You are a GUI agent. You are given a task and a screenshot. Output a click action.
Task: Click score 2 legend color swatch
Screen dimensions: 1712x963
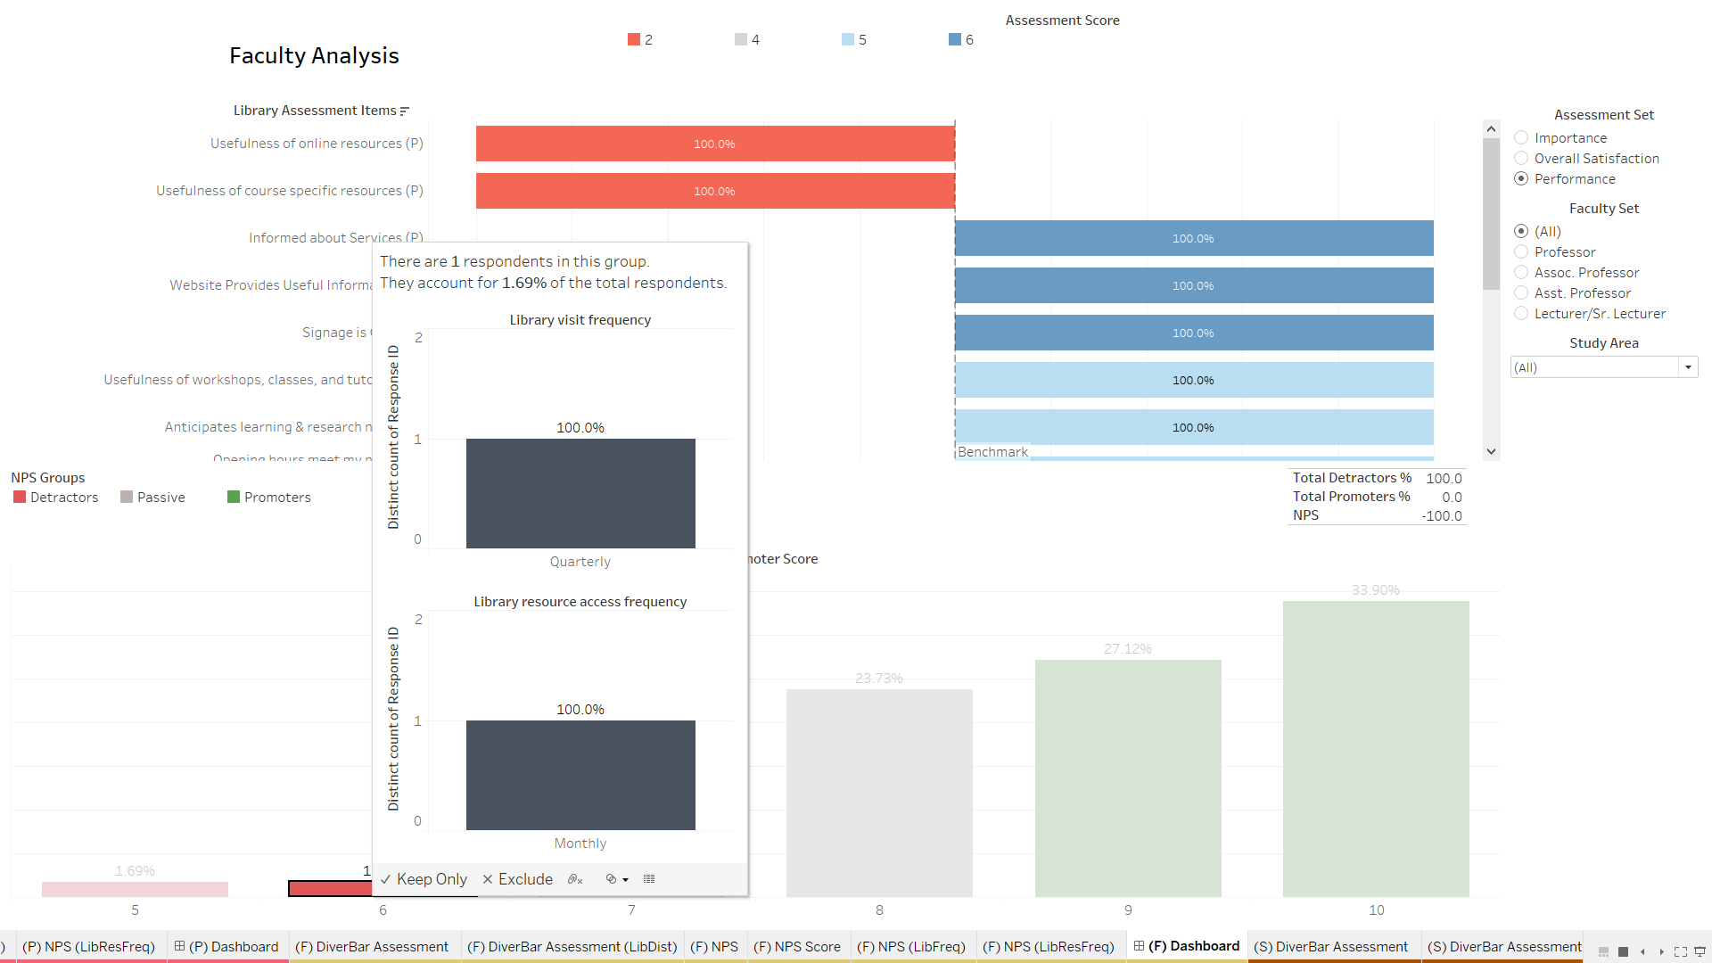coord(634,39)
